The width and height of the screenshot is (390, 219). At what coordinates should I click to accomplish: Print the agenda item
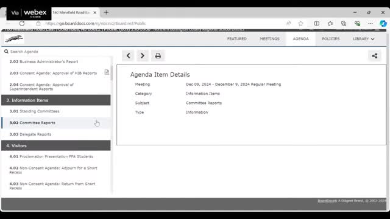[158, 55]
